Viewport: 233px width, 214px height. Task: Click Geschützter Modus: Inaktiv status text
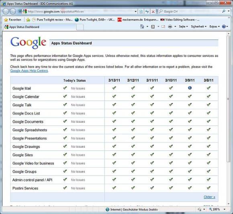click(141, 210)
